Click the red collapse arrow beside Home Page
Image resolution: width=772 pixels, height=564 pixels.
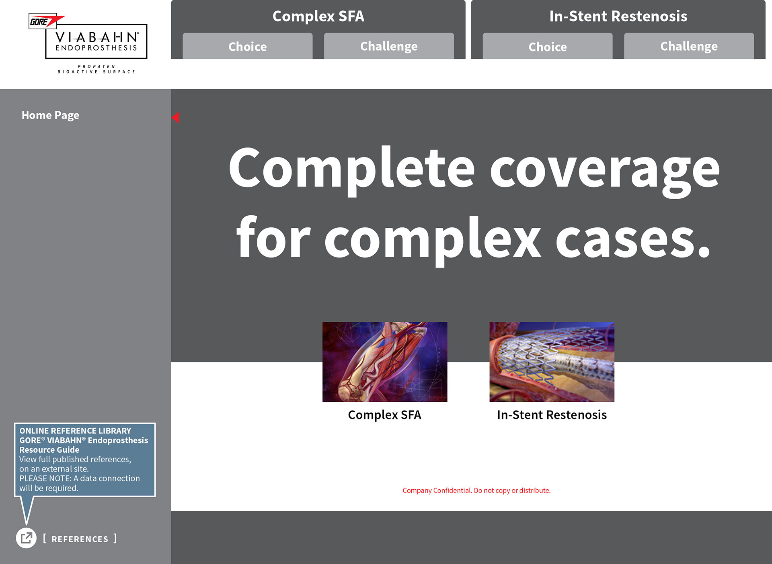[175, 117]
